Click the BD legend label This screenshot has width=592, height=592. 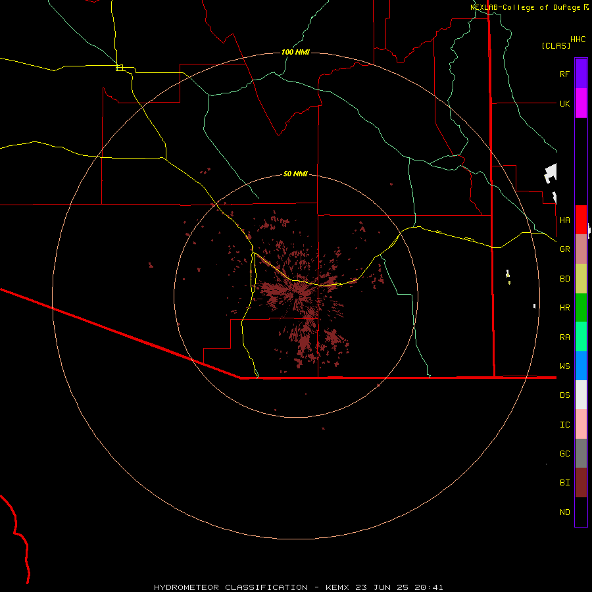(x=564, y=279)
